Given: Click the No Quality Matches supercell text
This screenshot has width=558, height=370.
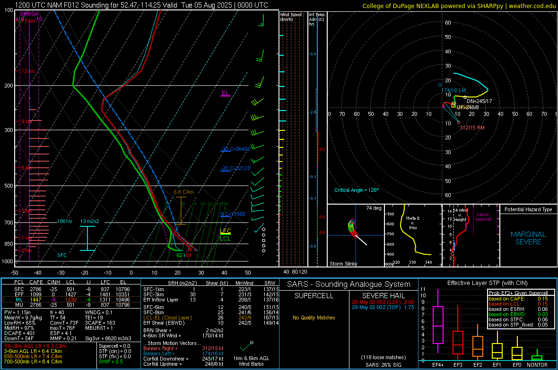Looking at the screenshot, I should click(314, 318).
